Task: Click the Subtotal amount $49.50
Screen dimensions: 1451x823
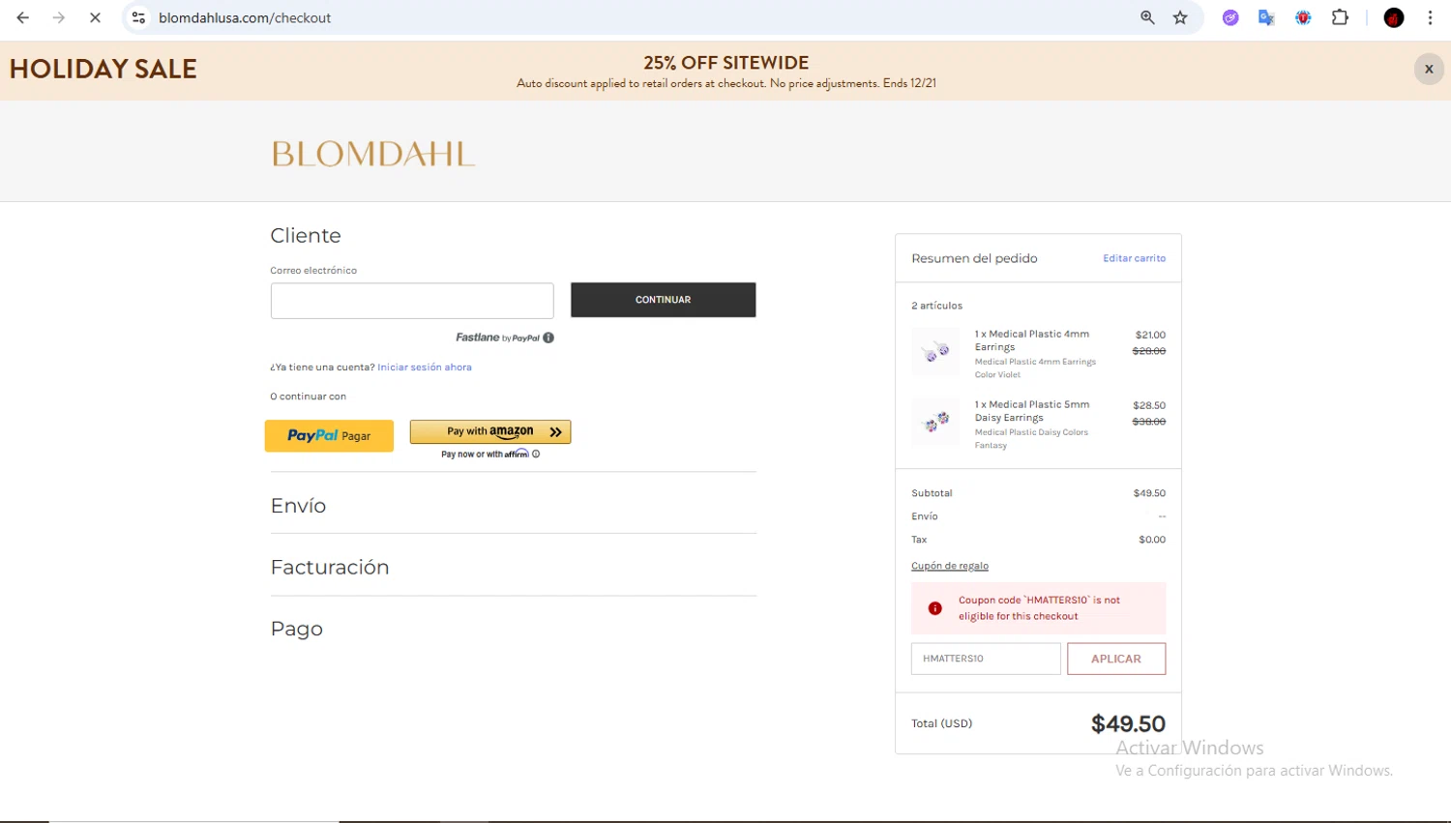Action: point(1149,493)
